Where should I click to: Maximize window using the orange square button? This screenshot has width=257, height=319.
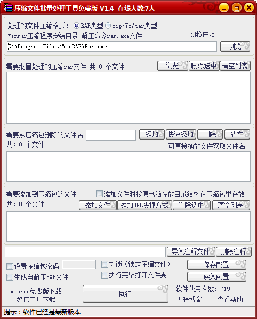236,8
